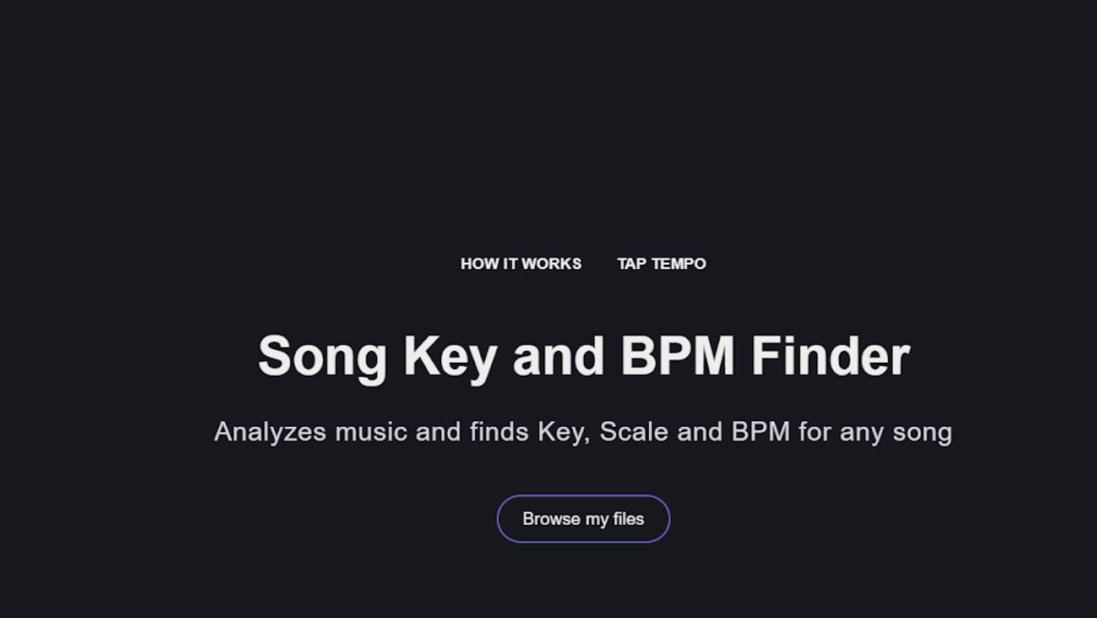Open the "HOW IT WORKS" navigation link
The image size is (1097, 618).
[521, 264]
